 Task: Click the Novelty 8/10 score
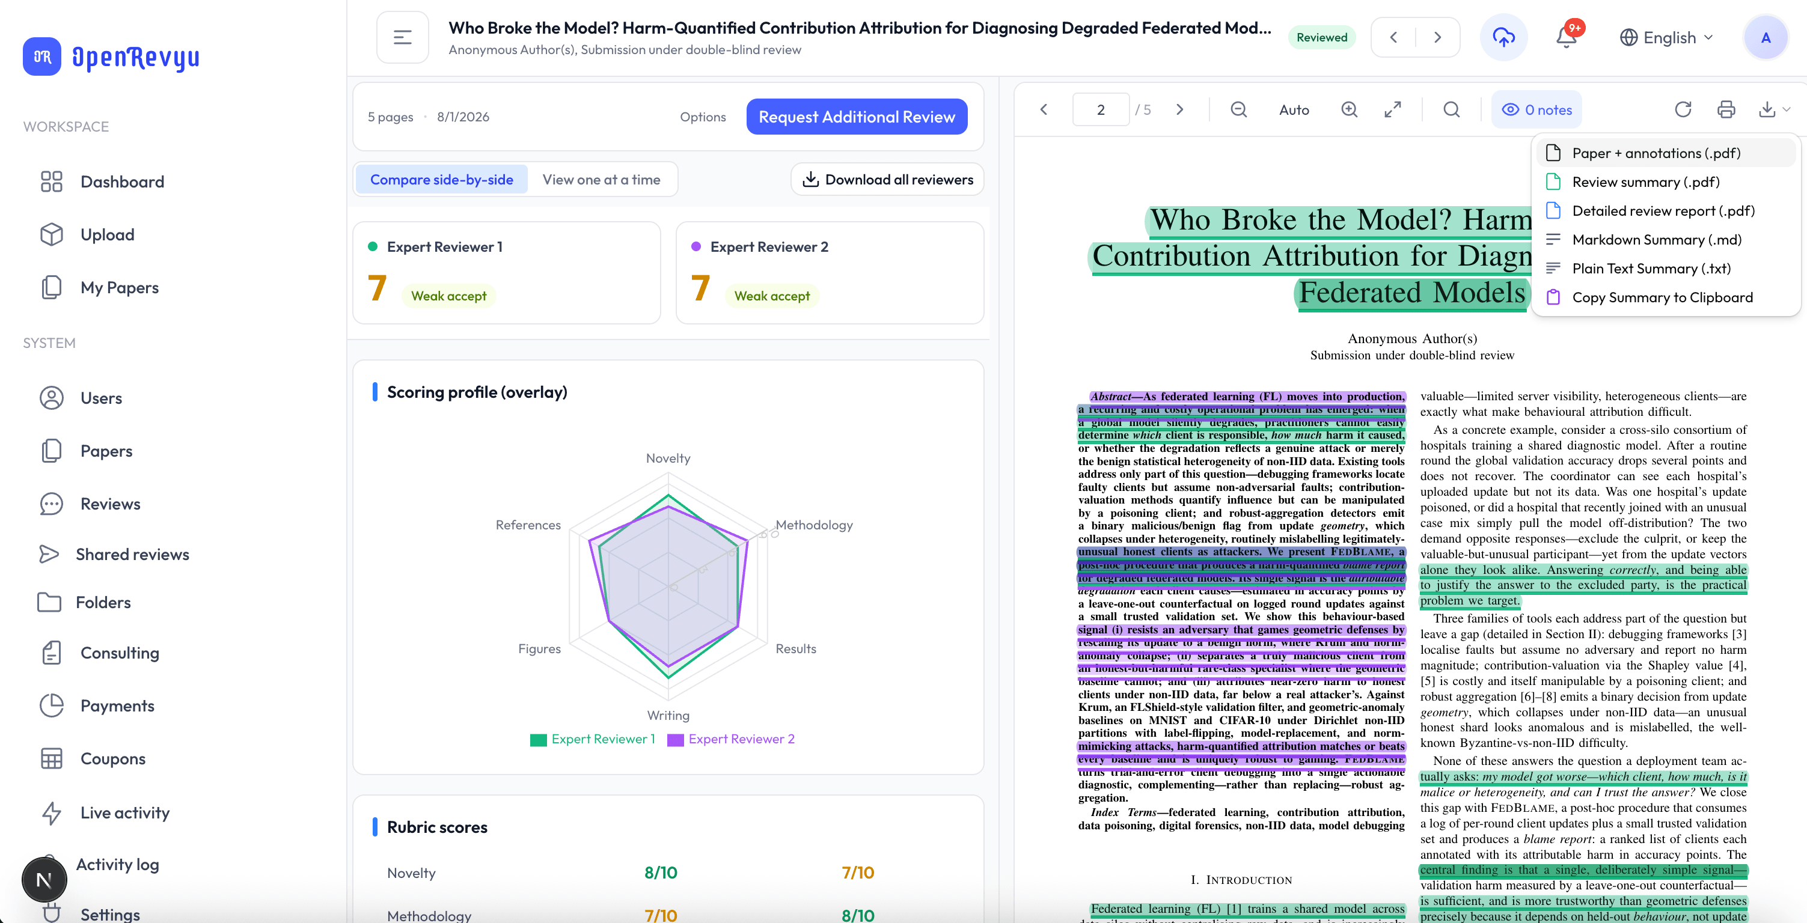(x=661, y=873)
